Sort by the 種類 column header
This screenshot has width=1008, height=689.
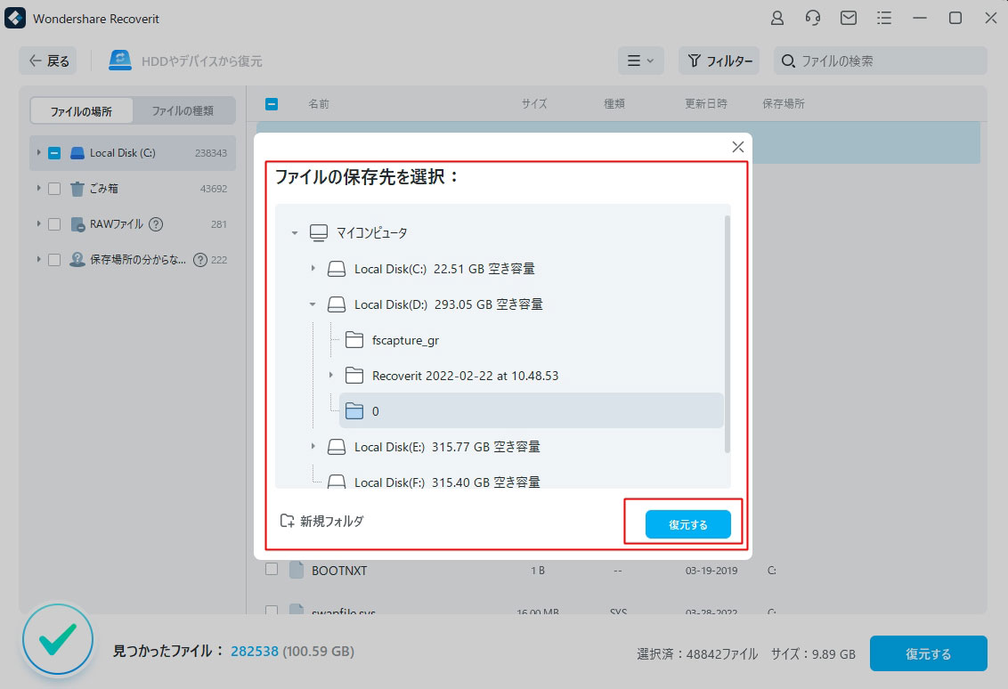coord(614,103)
